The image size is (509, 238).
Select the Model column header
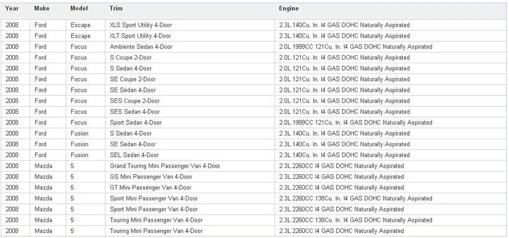(x=79, y=9)
